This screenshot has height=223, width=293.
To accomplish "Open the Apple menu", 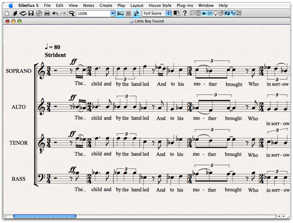I will tap(11, 5).
